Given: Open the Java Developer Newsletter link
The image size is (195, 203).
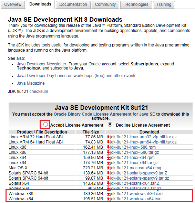Looking at the screenshot, I should pos(42,64).
